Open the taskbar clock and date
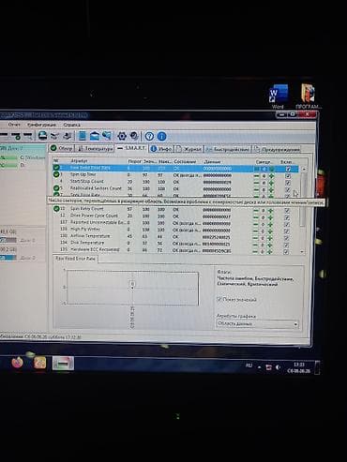Screen dimensions: 347x462 (x=299, y=367)
